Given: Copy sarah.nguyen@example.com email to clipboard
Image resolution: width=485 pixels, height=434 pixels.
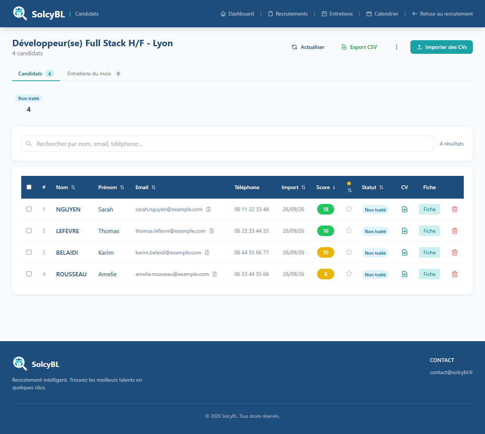Looking at the screenshot, I should tap(208, 209).
